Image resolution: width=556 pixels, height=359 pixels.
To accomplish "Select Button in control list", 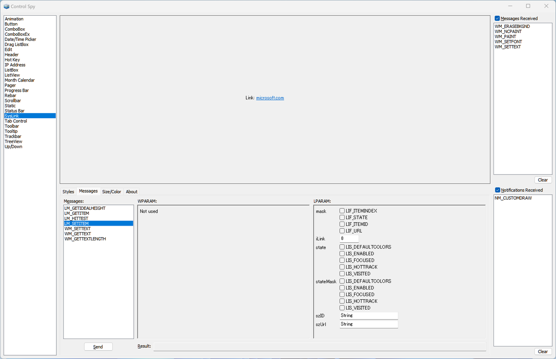I will click(x=30, y=24).
